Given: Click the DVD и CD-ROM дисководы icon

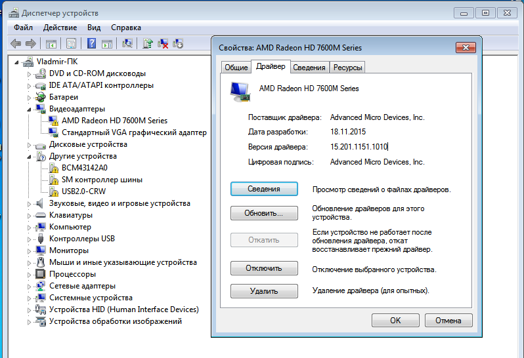Looking at the screenshot, I should point(41,73).
